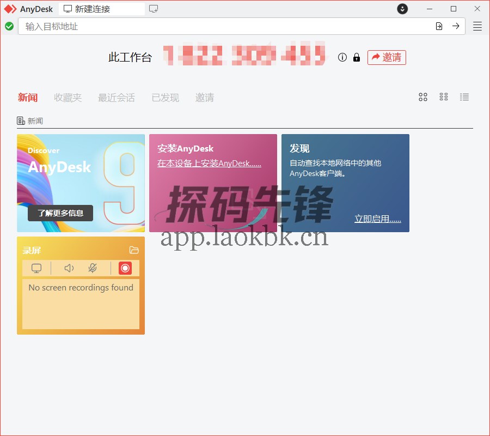Open recordings folder in 录屏 card
490x436 pixels.
pos(134,250)
